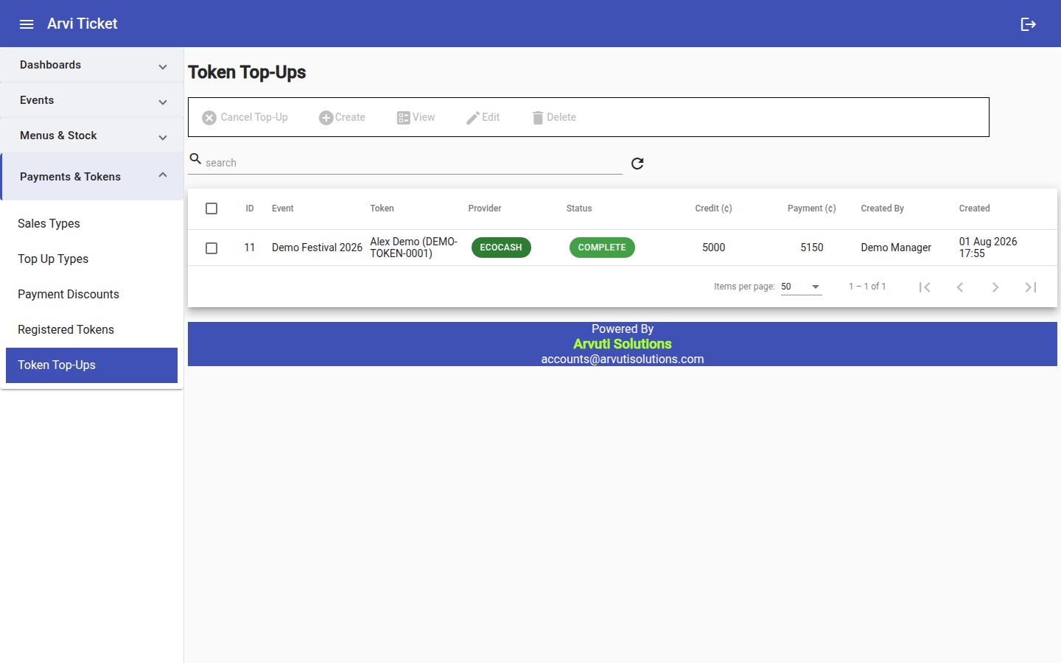Viewport: 1061px width, 663px height.
Task: Click the Alex Demo token cell
Action: coord(414,248)
